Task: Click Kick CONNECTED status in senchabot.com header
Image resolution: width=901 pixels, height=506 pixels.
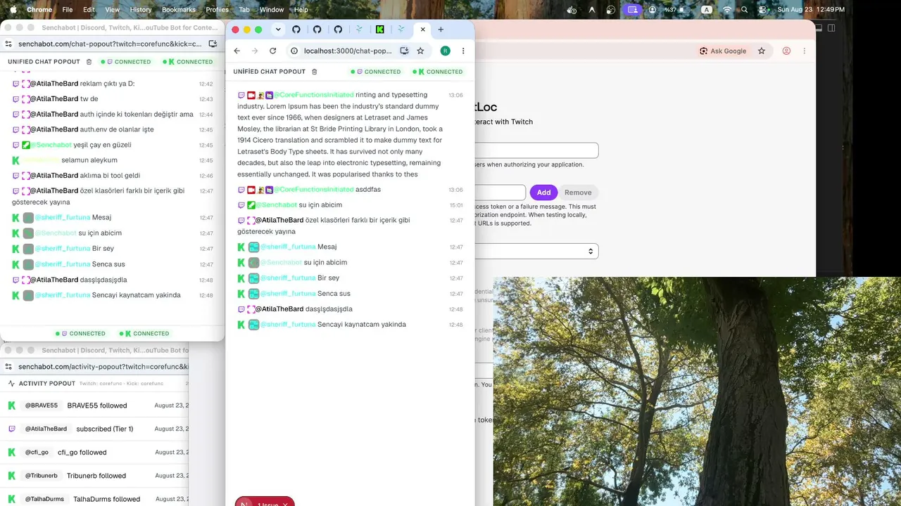Action: 187,62
